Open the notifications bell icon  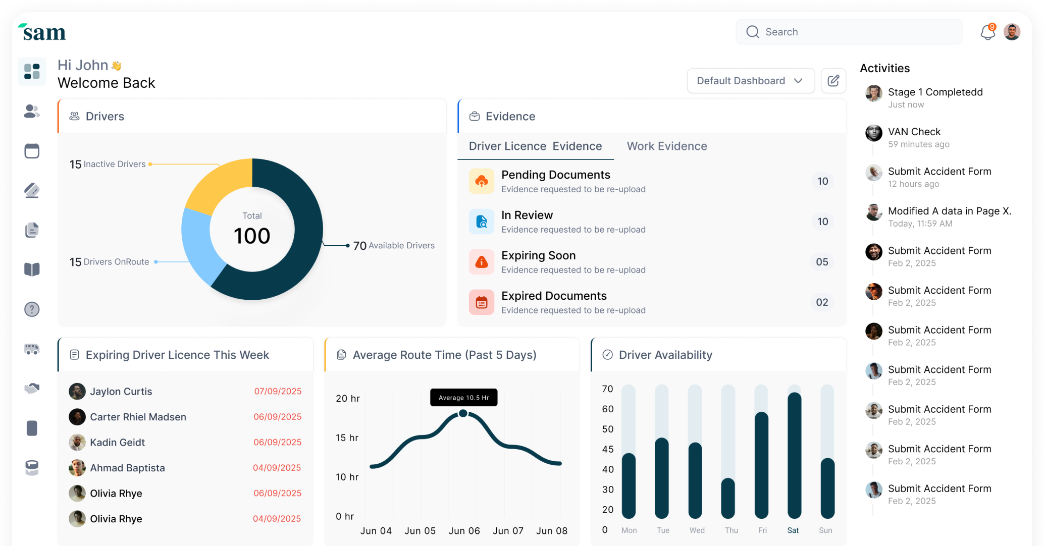[987, 32]
